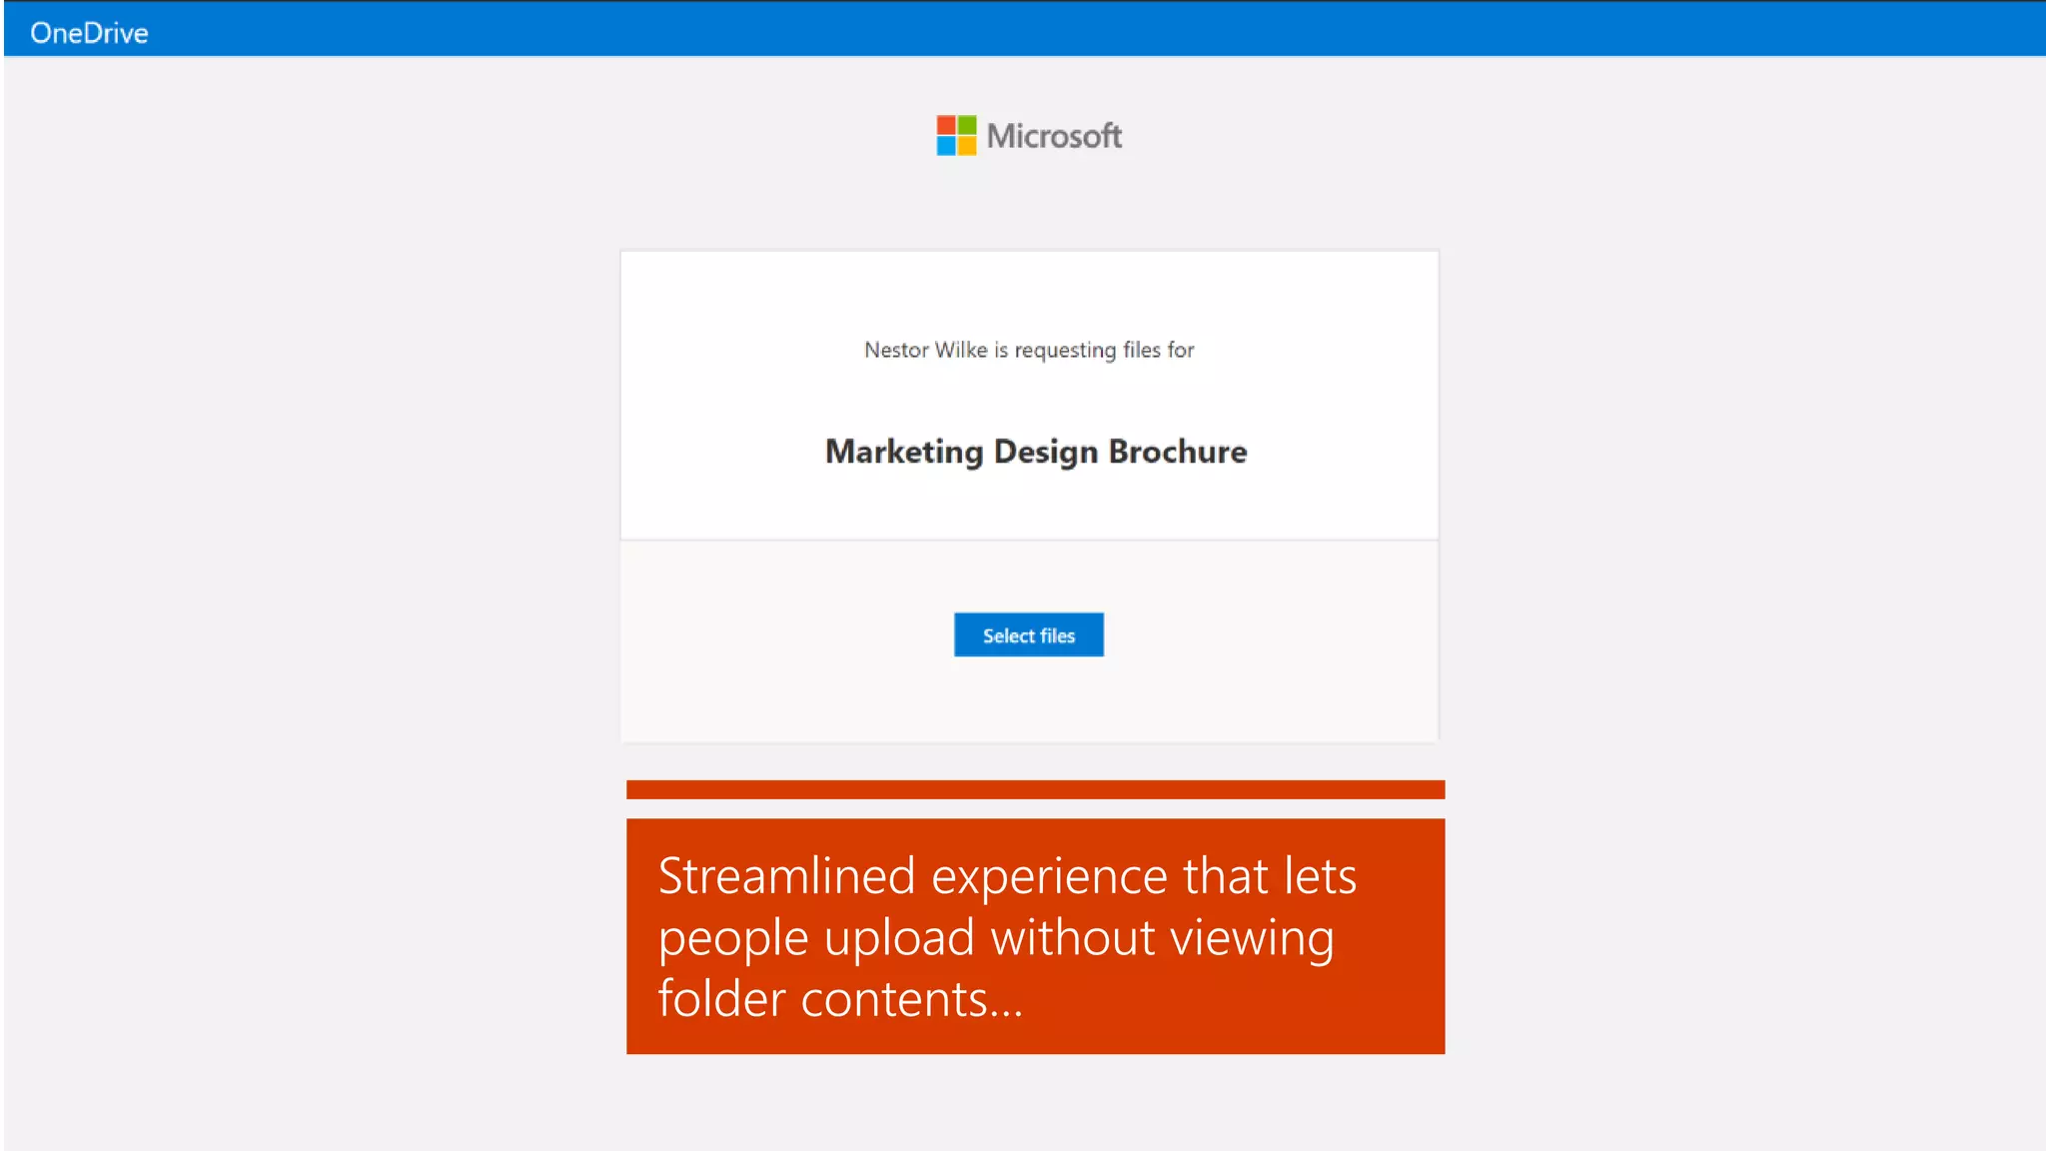Open the OneDrive header link
Viewport: 2046px width, 1151px height.
[89, 33]
